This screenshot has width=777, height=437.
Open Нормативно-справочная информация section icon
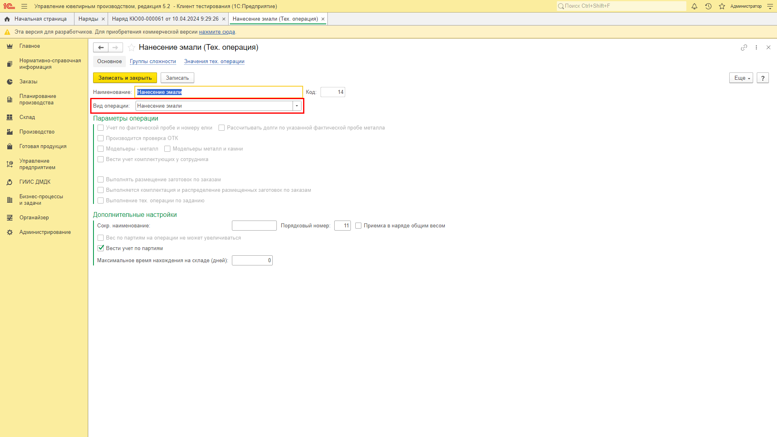[10, 64]
